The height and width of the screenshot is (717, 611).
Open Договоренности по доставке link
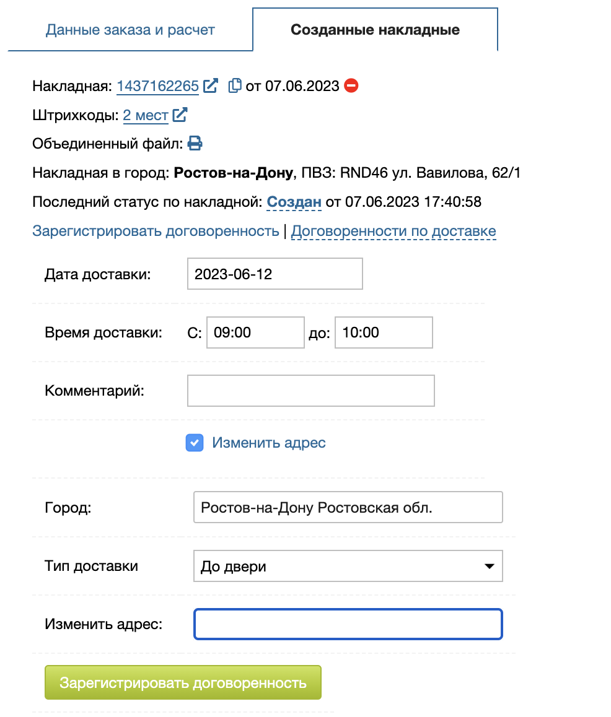[393, 232]
